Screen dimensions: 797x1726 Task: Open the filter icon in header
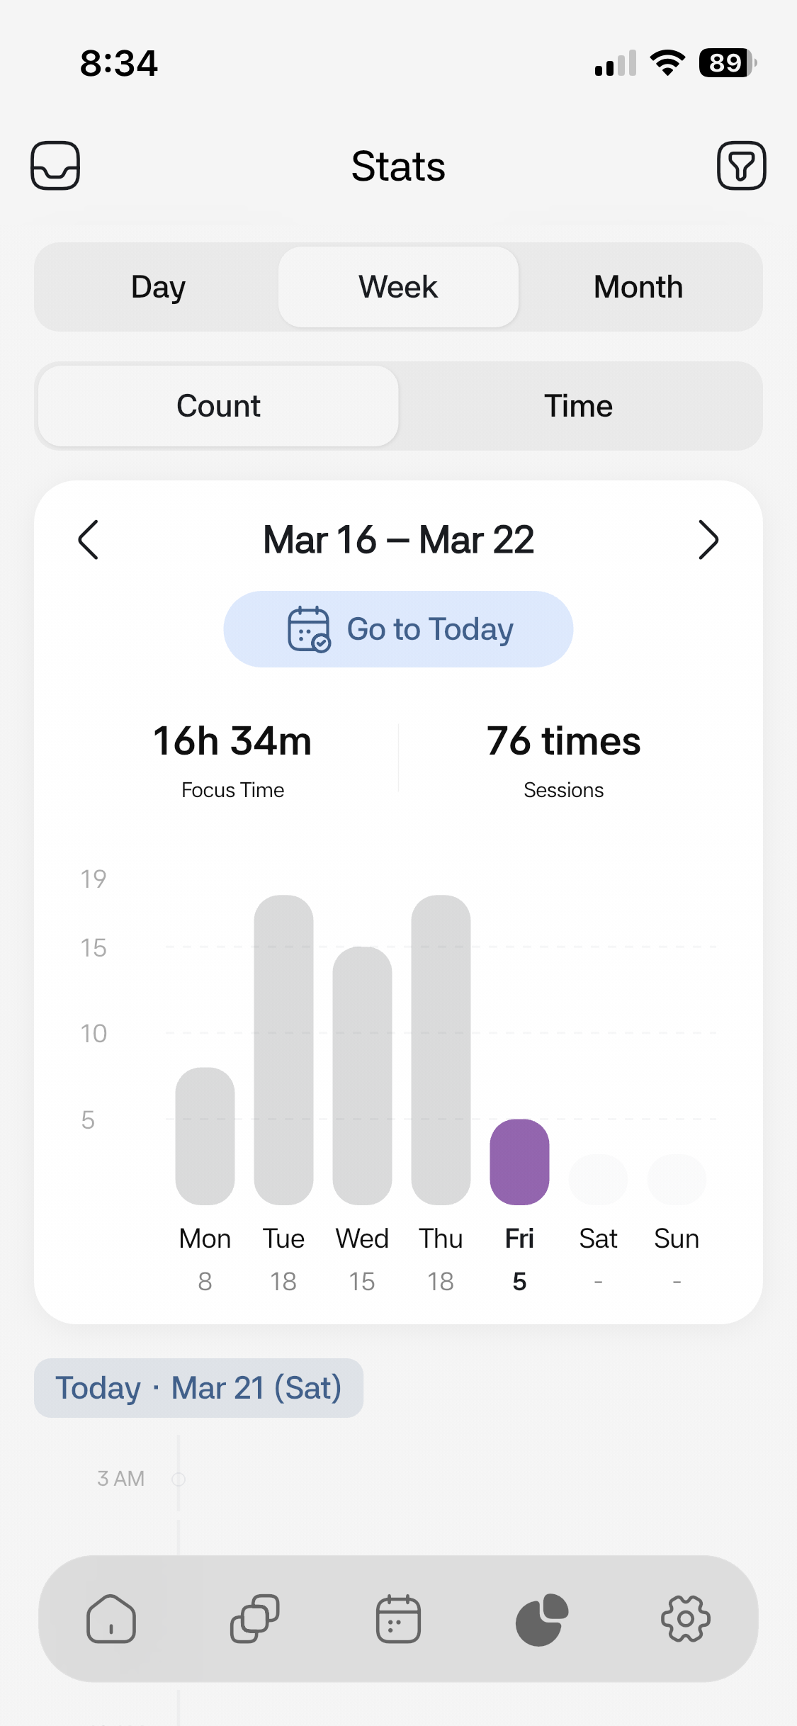pyautogui.click(x=741, y=166)
